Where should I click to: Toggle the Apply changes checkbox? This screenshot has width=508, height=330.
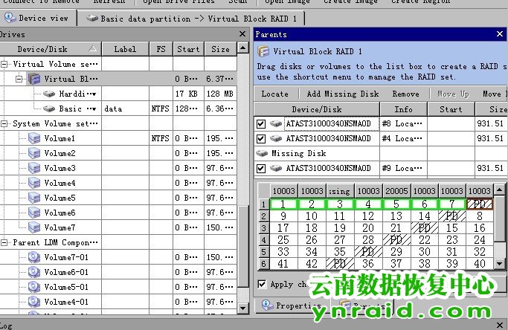pos(262,284)
